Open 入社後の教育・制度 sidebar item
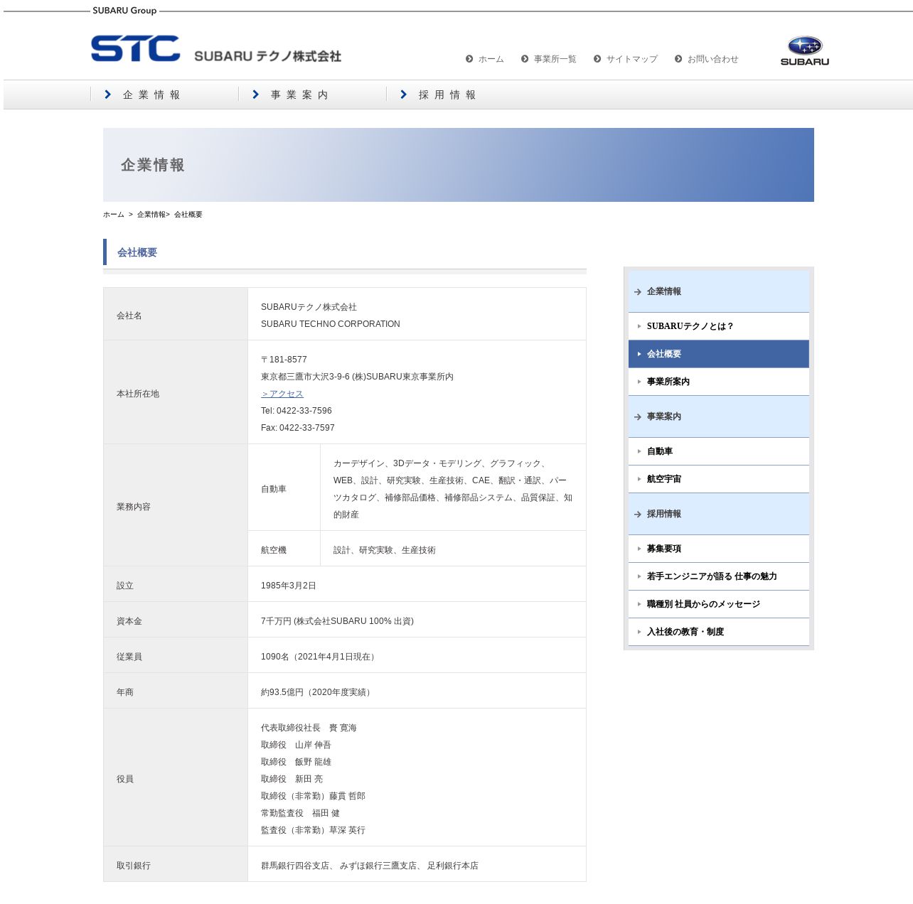This screenshot has height=904, width=913. pos(719,632)
